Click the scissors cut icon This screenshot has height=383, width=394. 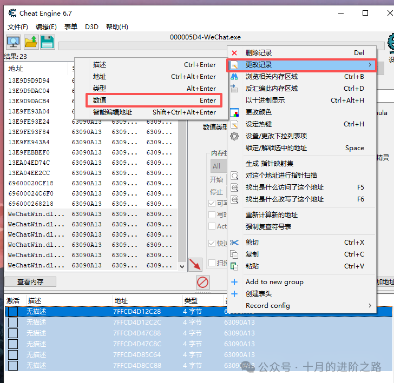pyautogui.click(x=234, y=243)
